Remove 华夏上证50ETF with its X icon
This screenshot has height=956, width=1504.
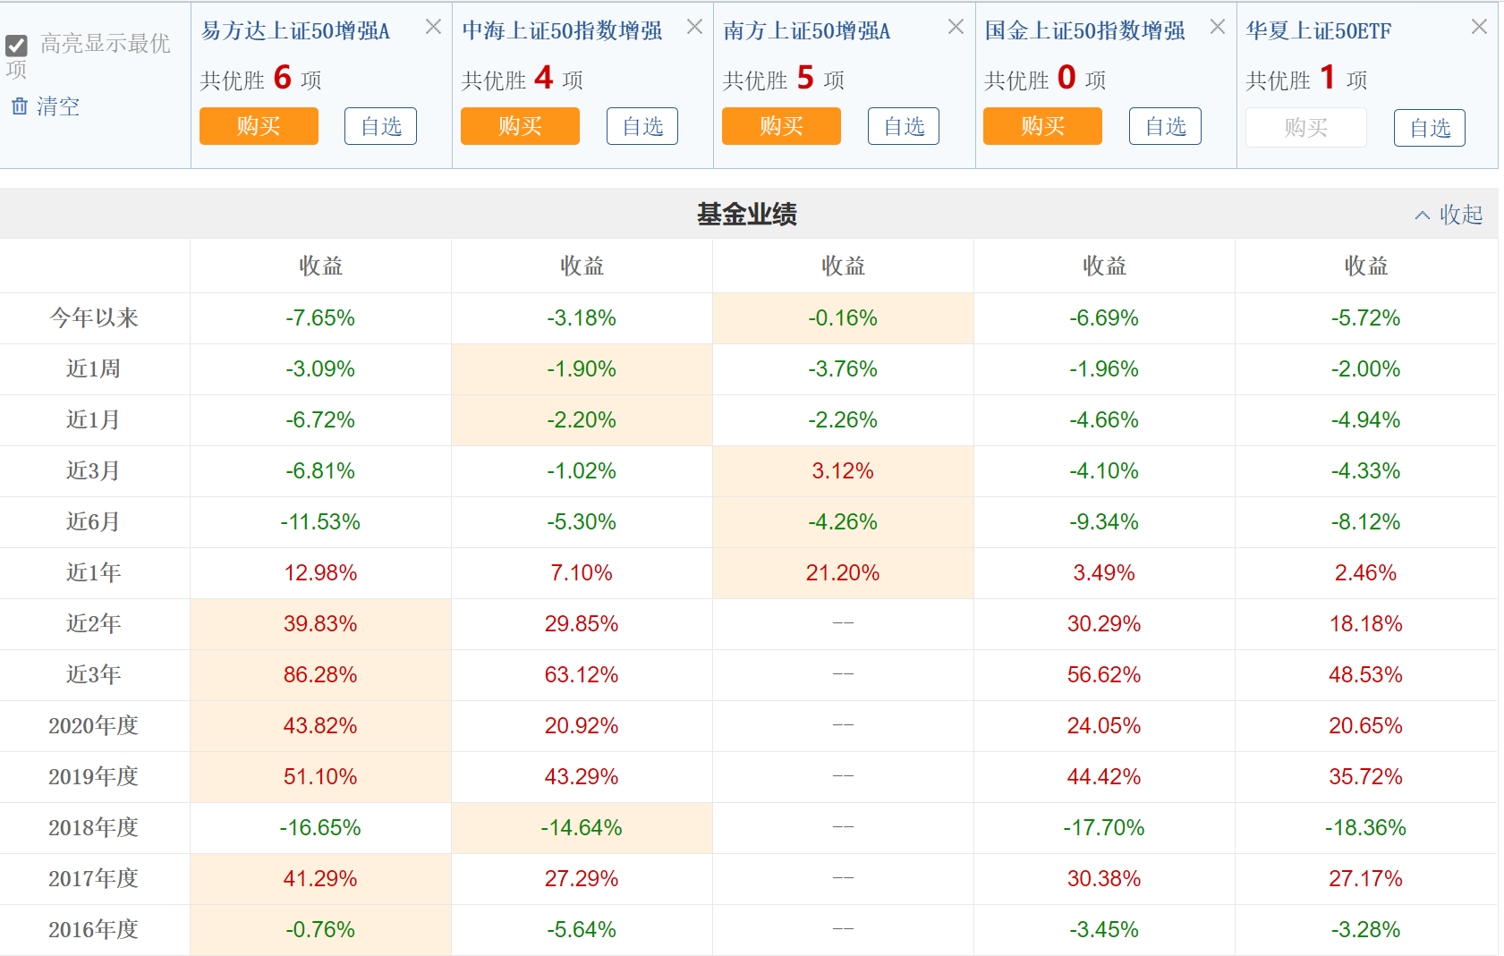coord(1479,27)
